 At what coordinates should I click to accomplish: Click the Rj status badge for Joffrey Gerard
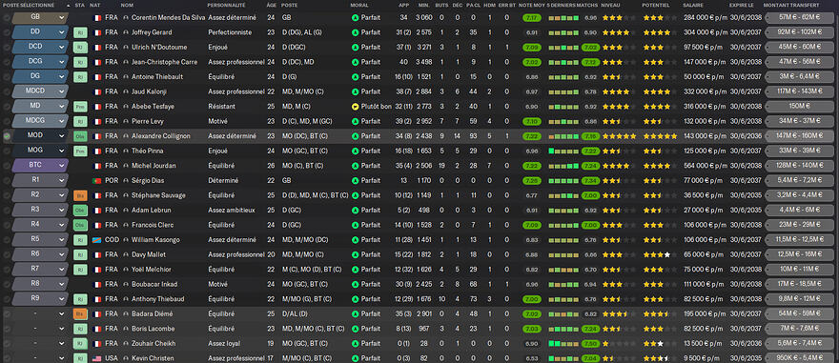[x=80, y=32]
